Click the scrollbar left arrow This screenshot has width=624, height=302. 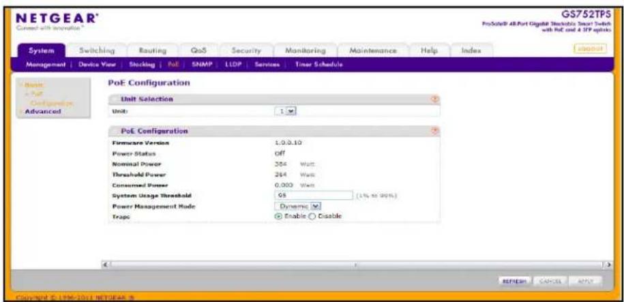[x=105, y=265]
